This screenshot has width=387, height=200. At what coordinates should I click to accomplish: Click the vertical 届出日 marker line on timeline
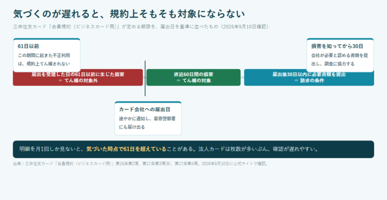(x=145, y=79)
